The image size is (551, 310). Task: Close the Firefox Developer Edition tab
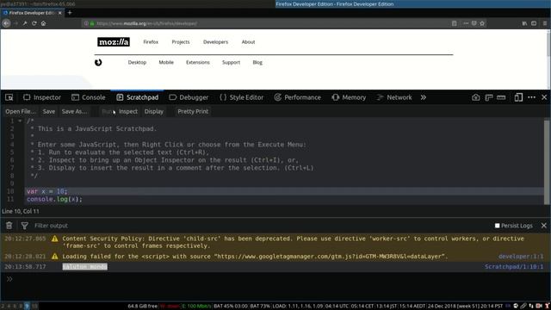59,13
